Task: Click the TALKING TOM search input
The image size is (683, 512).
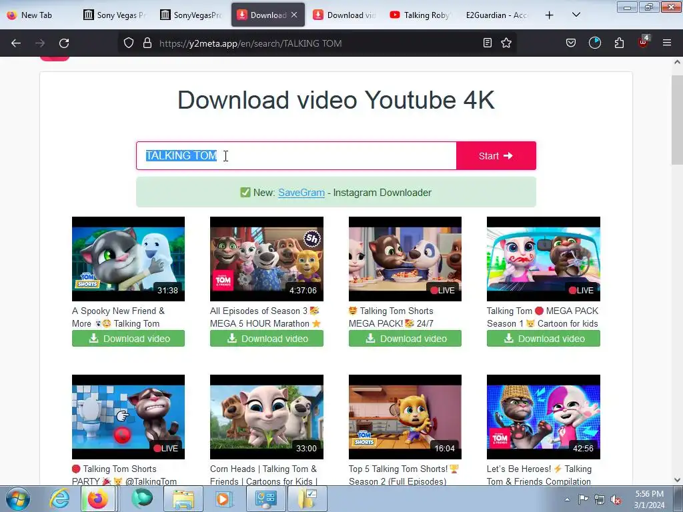Action: [x=296, y=155]
